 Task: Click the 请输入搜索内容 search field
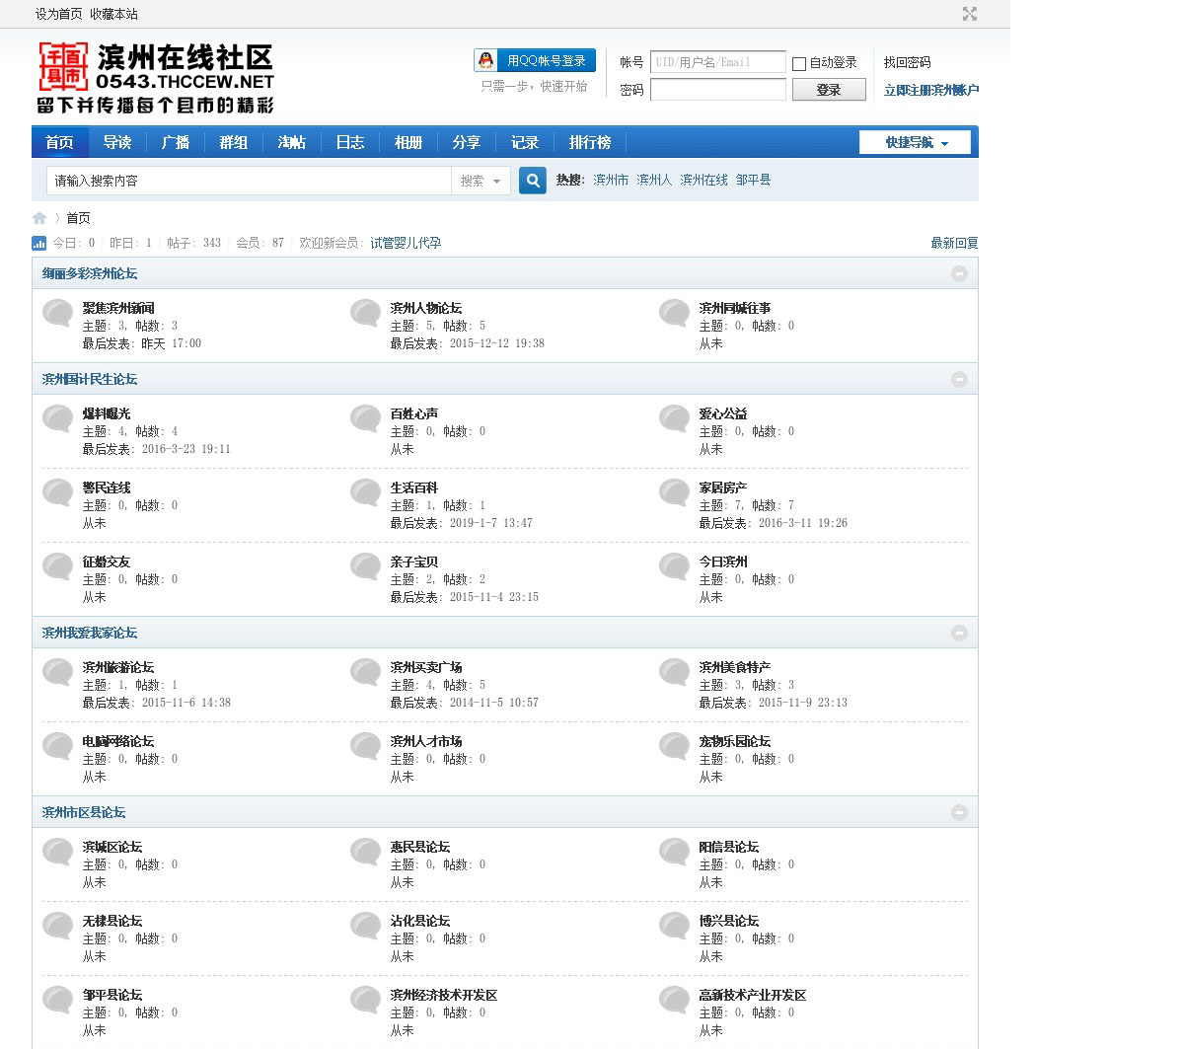click(249, 182)
